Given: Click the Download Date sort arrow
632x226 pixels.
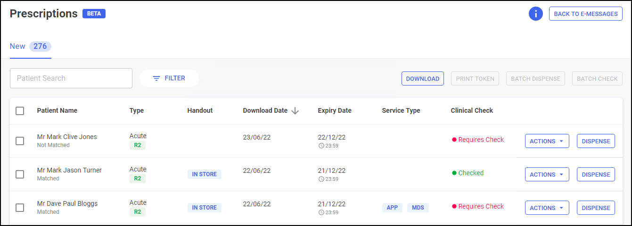Looking at the screenshot, I should (295, 111).
